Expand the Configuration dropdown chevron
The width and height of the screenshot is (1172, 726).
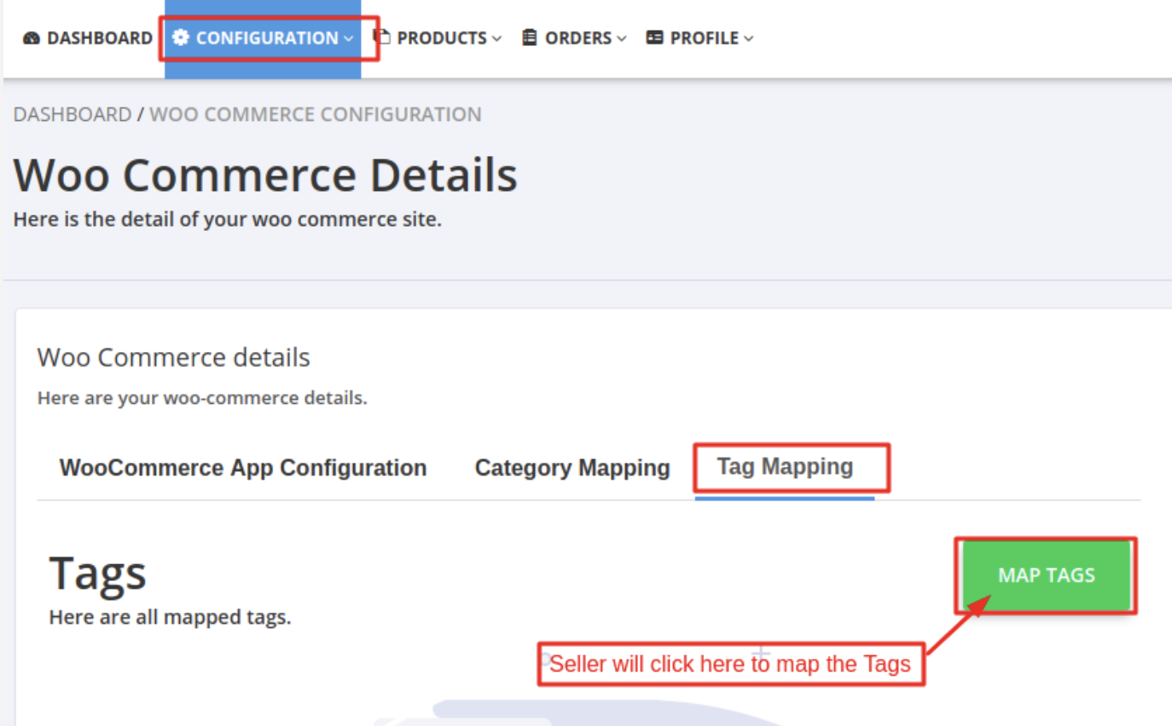tap(348, 39)
